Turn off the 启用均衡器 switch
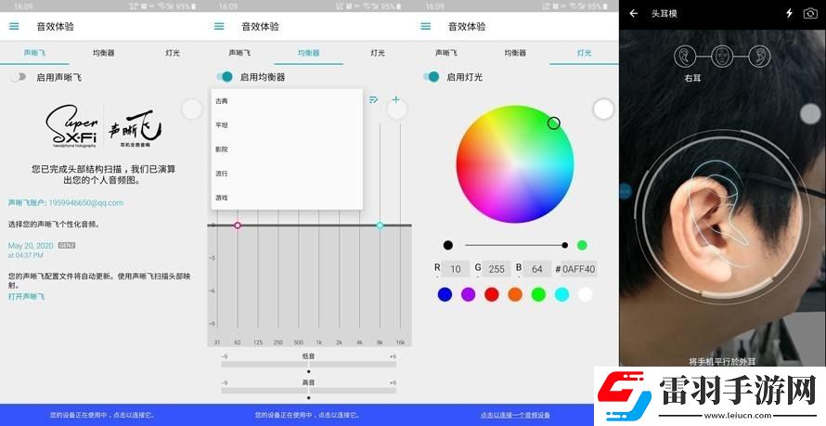 click(225, 77)
